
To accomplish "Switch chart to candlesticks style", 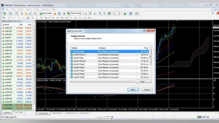I will point(90,14).
